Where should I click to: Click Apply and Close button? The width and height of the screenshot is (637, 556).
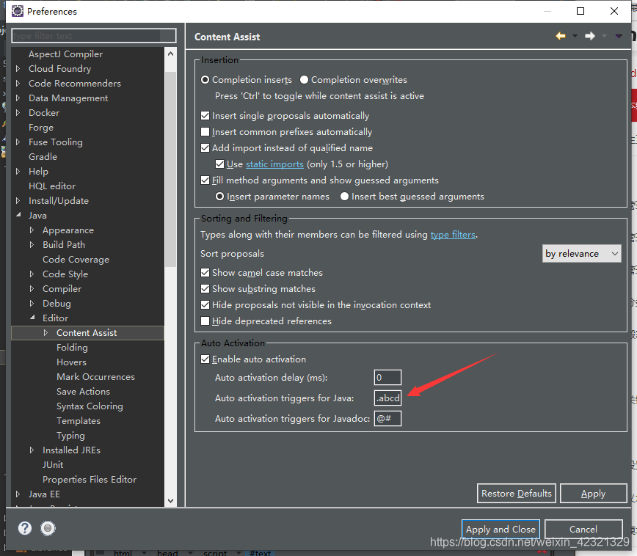[500, 529]
